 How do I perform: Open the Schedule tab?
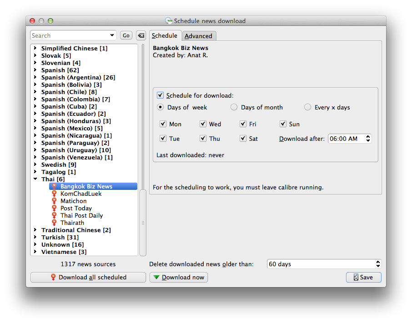pyautogui.click(x=165, y=35)
